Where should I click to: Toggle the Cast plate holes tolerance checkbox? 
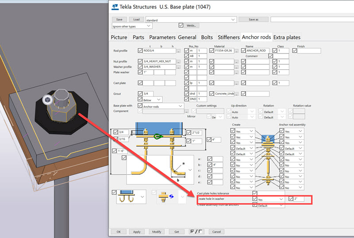click(x=255, y=193)
